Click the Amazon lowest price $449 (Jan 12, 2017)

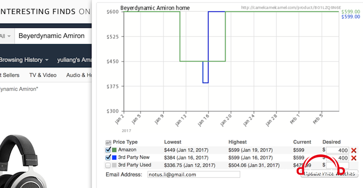186,150
